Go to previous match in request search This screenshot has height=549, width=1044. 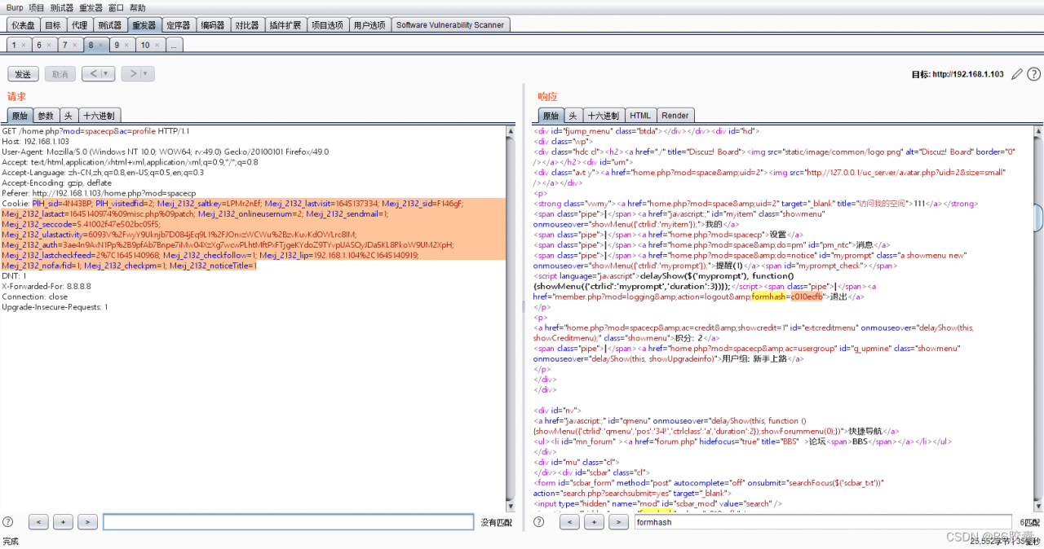(38, 522)
